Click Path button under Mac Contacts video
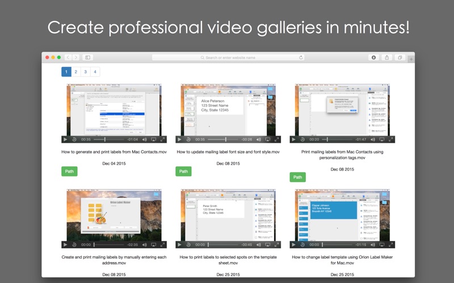454x283 pixels. (x=69, y=171)
